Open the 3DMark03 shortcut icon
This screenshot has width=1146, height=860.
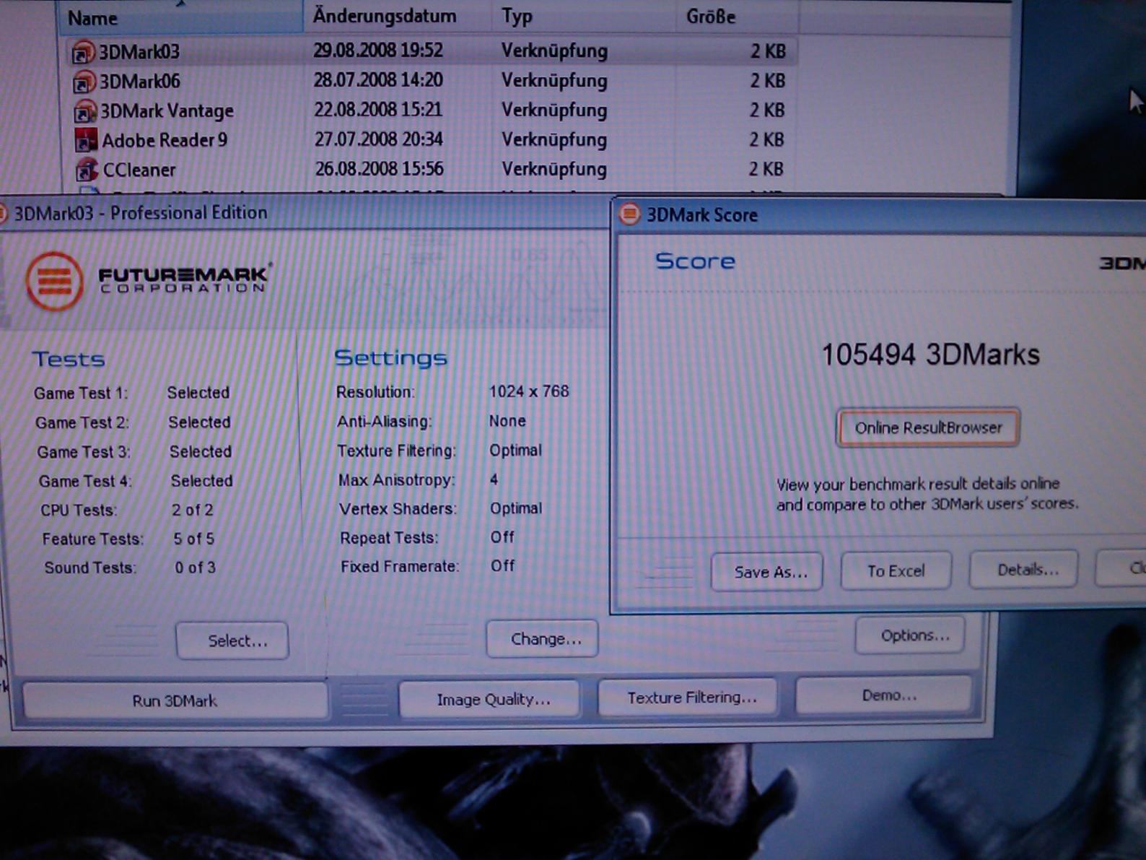coord(83,52)
